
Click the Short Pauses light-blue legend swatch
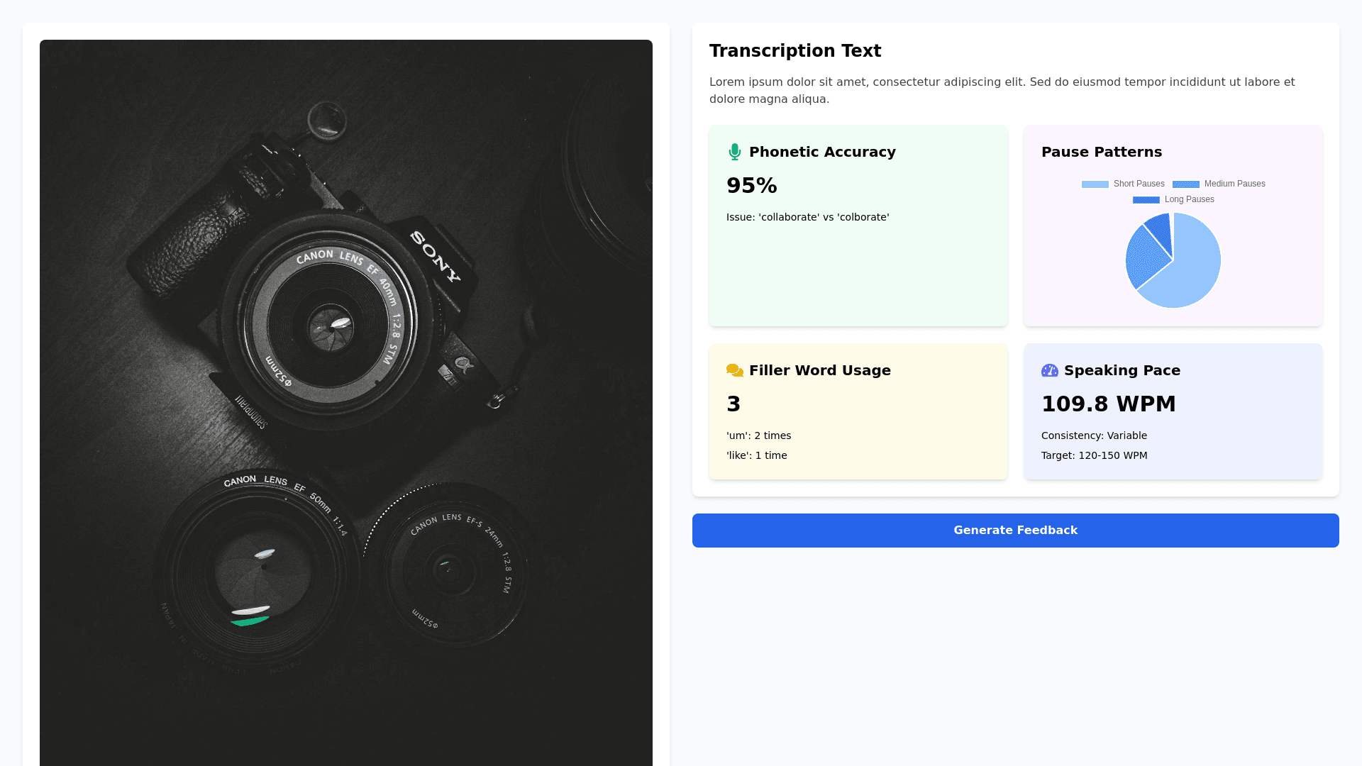click(1095, 184)
